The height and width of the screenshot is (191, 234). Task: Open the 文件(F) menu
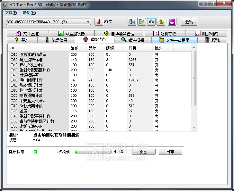[x=11, y=13]
